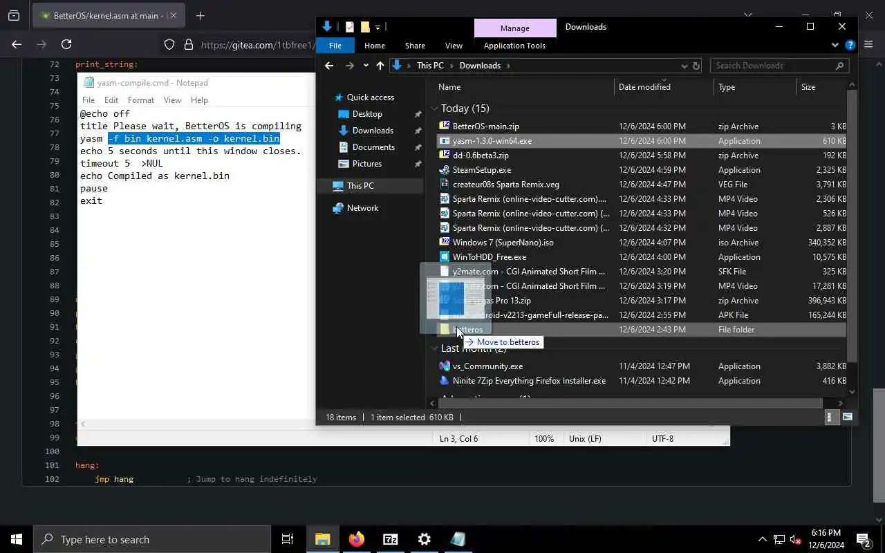The image size is (885, 553).
Task: Click Type here to search box
Action: [x=152, y=539]
